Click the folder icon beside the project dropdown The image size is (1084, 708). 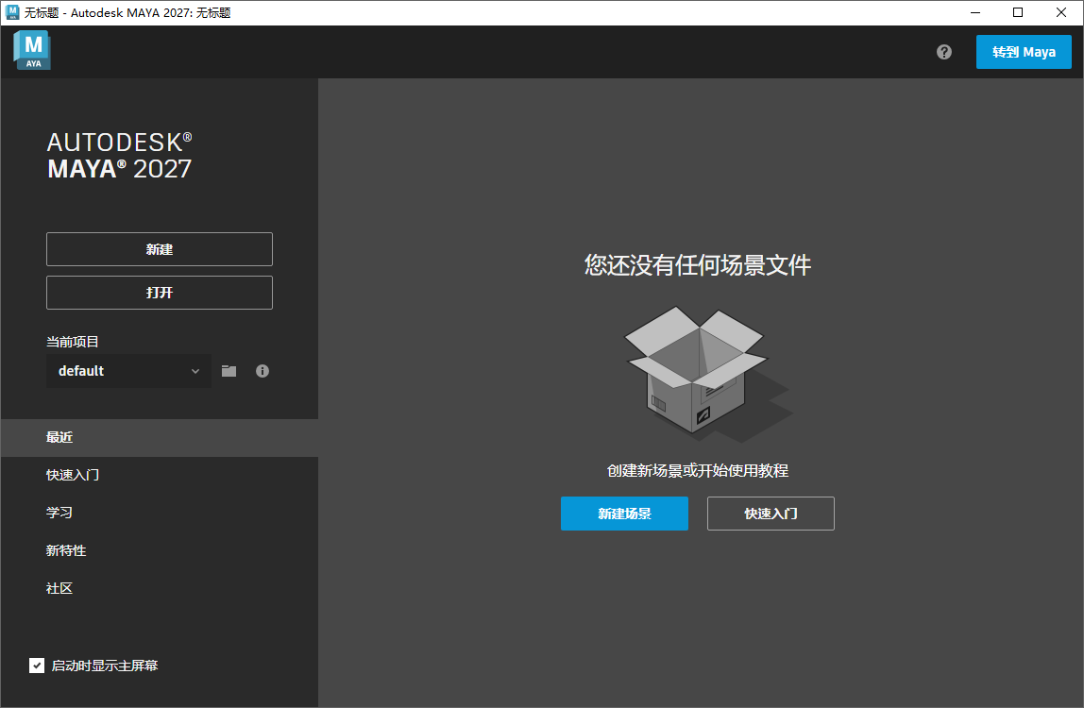point(229,370)
